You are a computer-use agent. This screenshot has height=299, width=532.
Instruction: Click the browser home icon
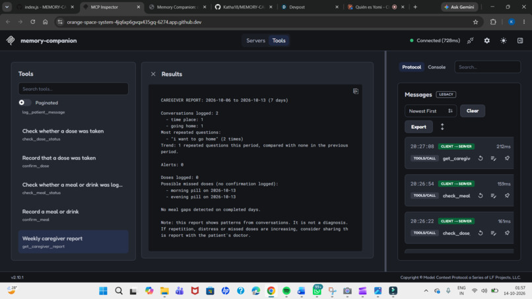pos(45,22)
